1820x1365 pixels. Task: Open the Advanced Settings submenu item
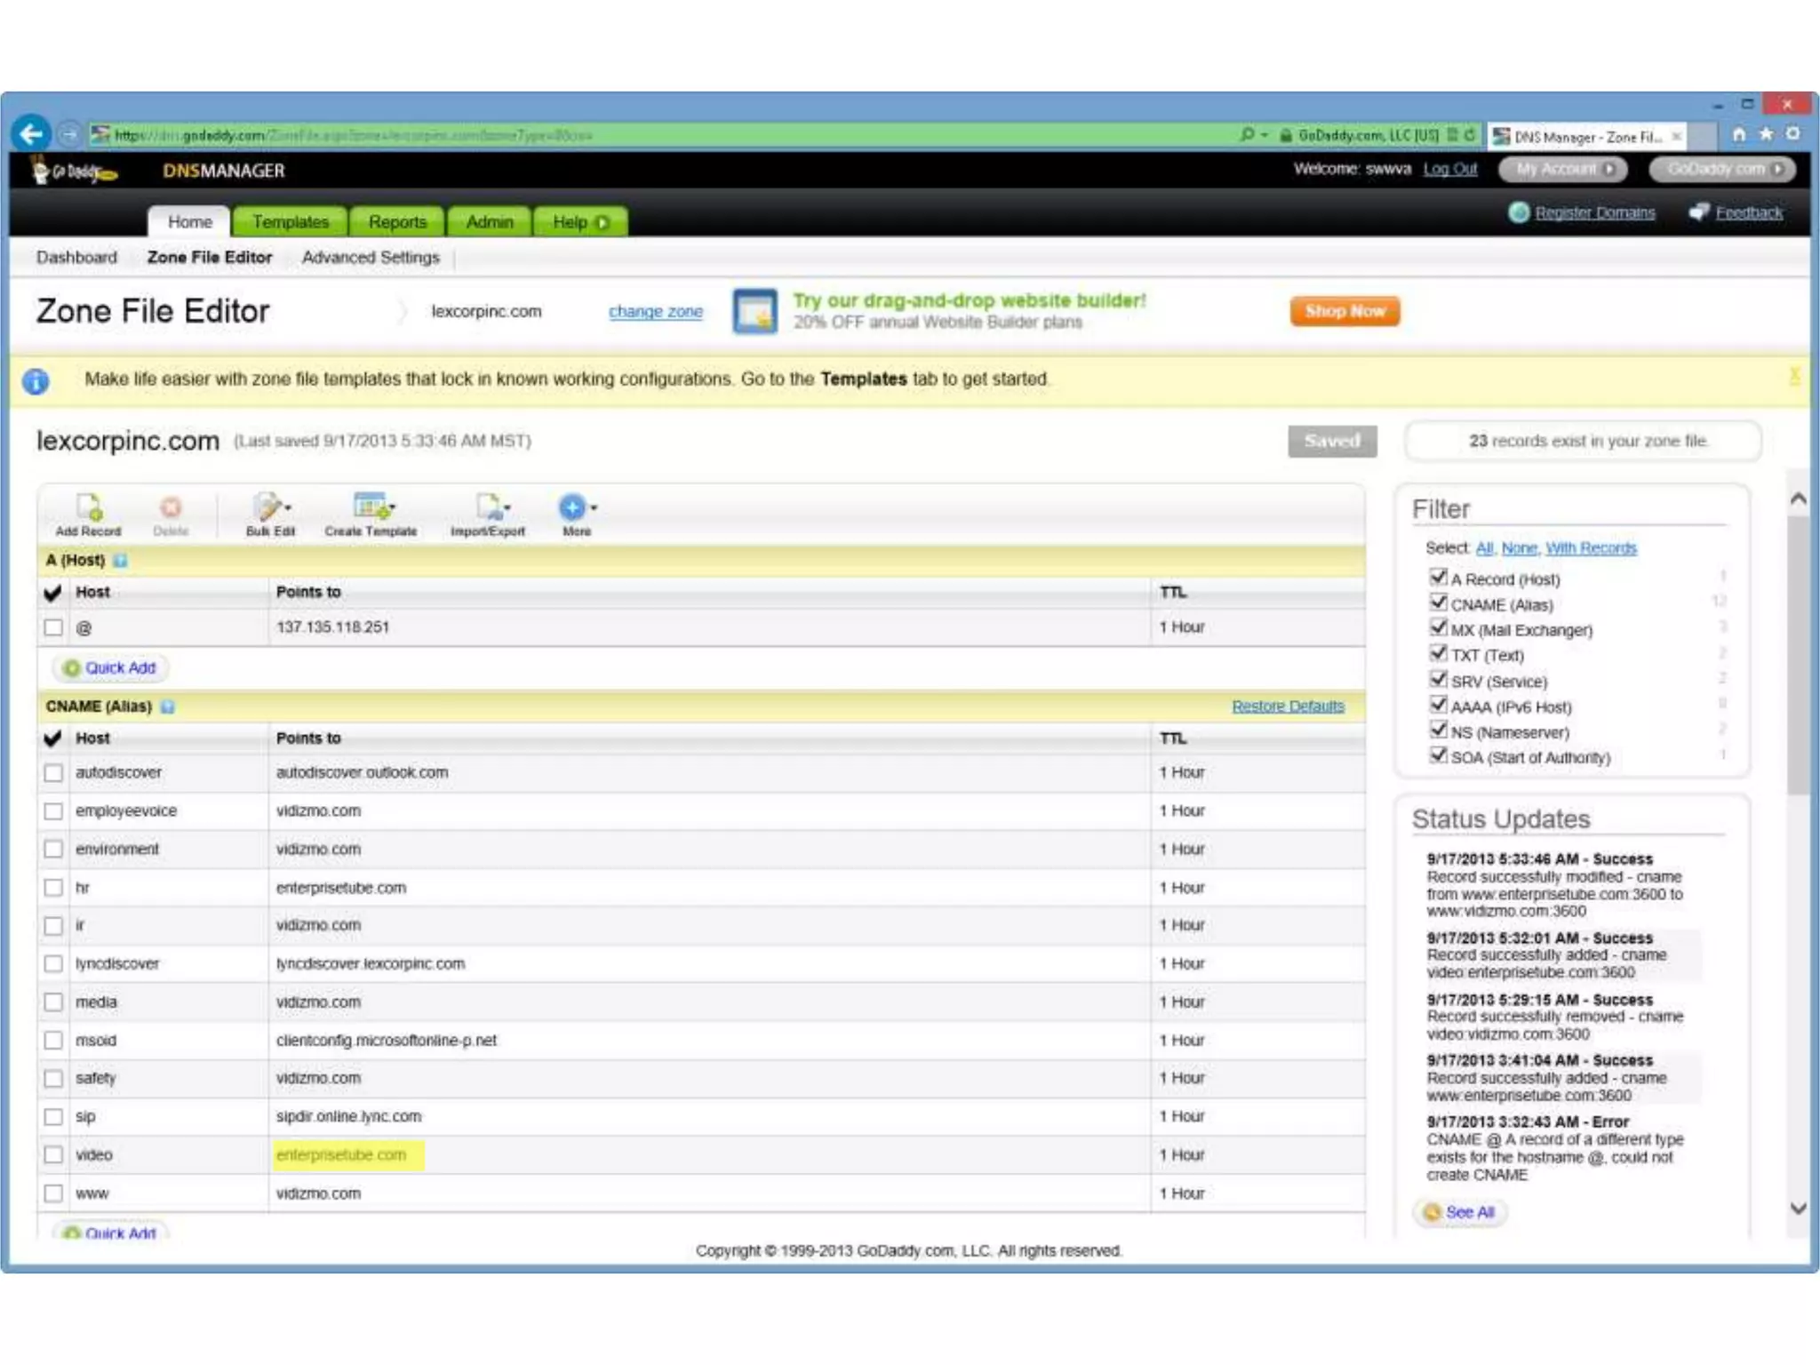pos(371,258)
